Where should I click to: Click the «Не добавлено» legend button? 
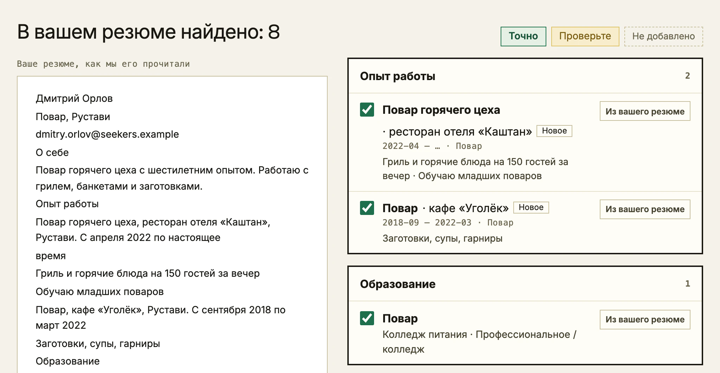pyautogui.click(x=663, y=36)
